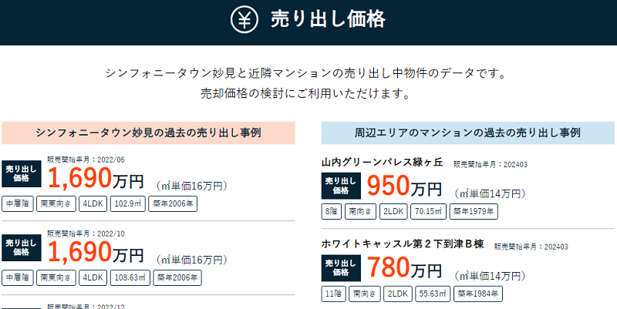Click the 築年1979年 tag
617x309 pixels.
(474, 211)
